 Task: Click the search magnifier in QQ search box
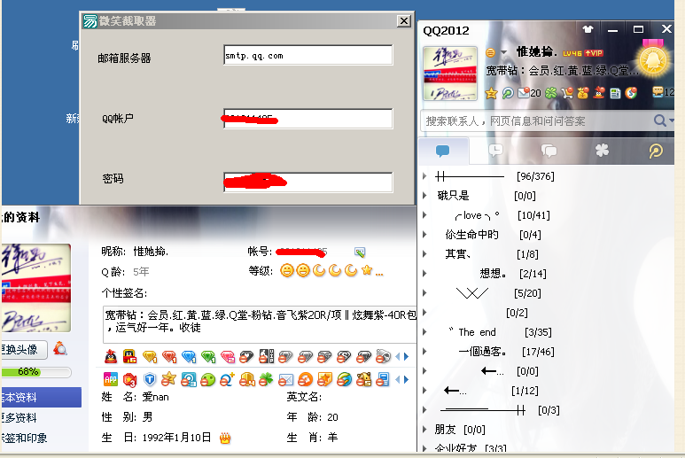pyautogui.click(x=659, y=120)
